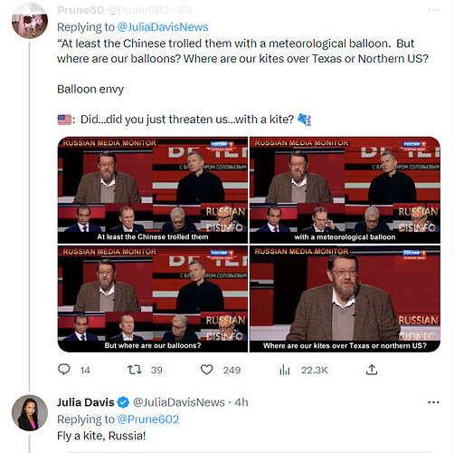Screen dimensions: 454x453
Task: Follow the @Prune602 reply link
Action: click(x=148, y=419)
